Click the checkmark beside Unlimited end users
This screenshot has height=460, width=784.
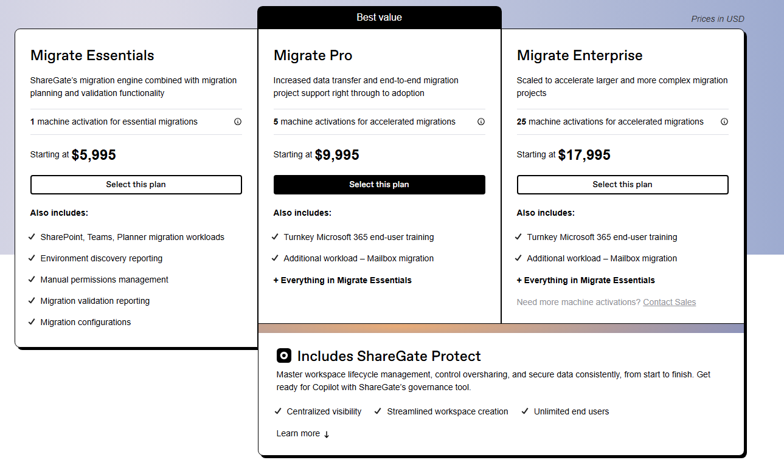click(525, 411)
